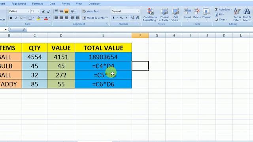Viewport: 253px width, 142px height.
Task: Open Fill options
Action: click(x=220, y=15)
